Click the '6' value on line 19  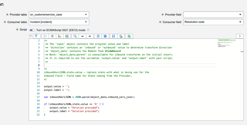(x=96, y=104)
